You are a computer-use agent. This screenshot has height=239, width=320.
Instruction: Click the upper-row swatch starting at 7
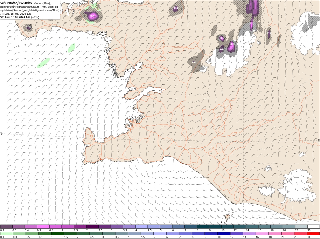pyautogui.click(x=191, y=227)
